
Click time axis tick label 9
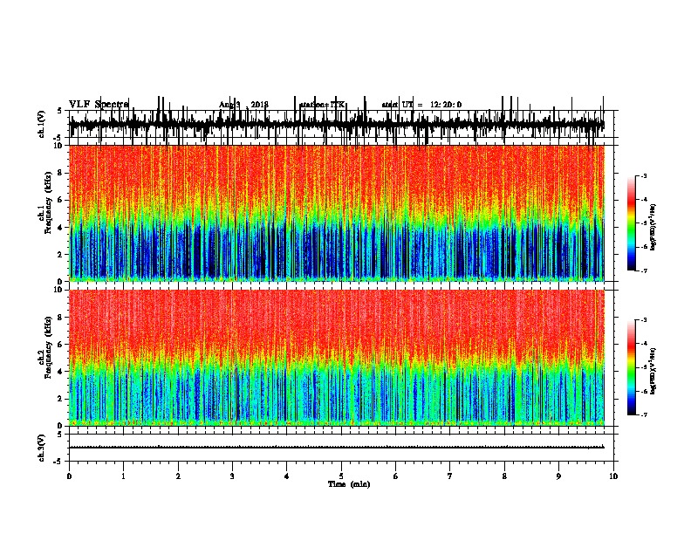pyautogui.click(x=558, y=476)
